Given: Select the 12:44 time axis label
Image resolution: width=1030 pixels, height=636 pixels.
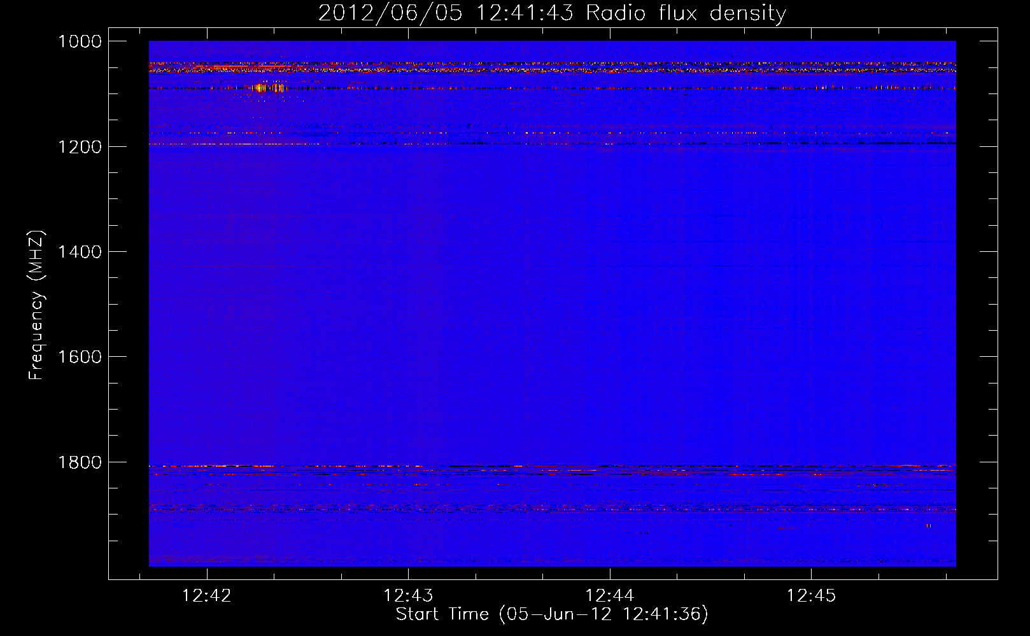Looking at the screenshot, I should pyautogui.click(x=610, y=596).
